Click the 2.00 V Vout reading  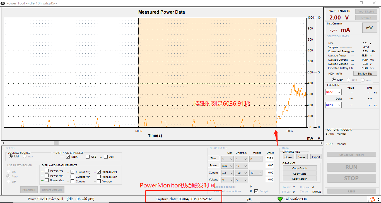pyautogui.click(x=339, y=18)
